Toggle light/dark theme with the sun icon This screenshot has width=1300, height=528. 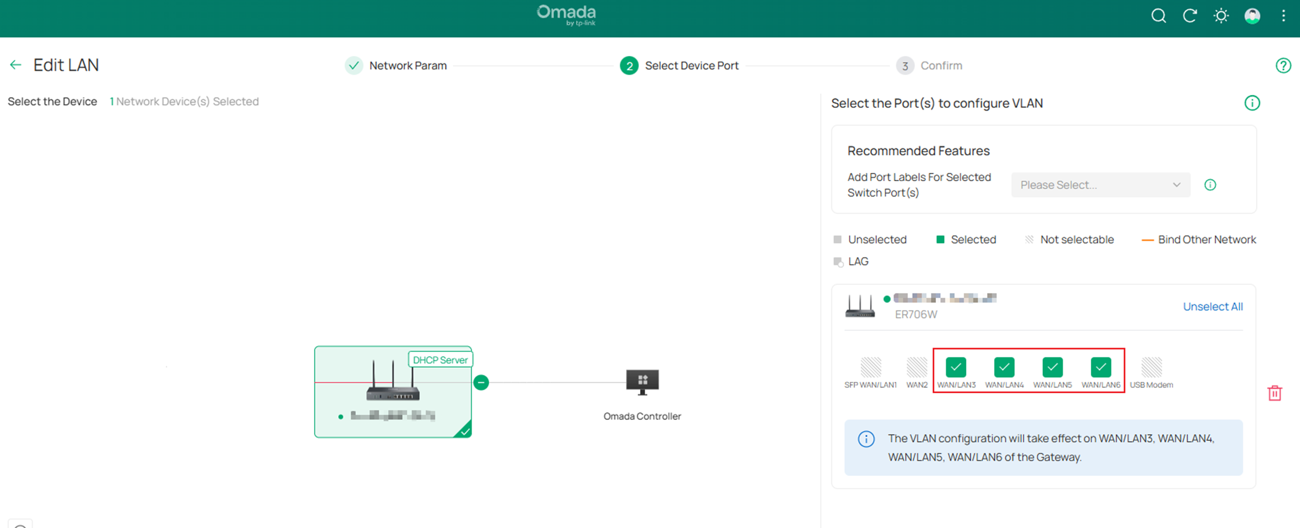tap(1221, 15)
